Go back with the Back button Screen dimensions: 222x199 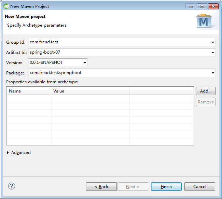101,187
